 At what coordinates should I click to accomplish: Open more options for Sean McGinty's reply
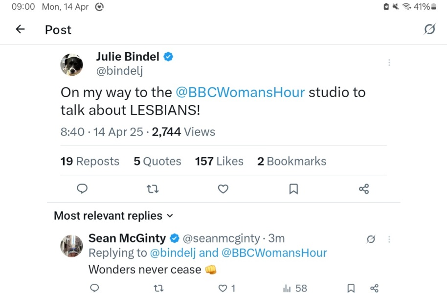coord(389,239)
